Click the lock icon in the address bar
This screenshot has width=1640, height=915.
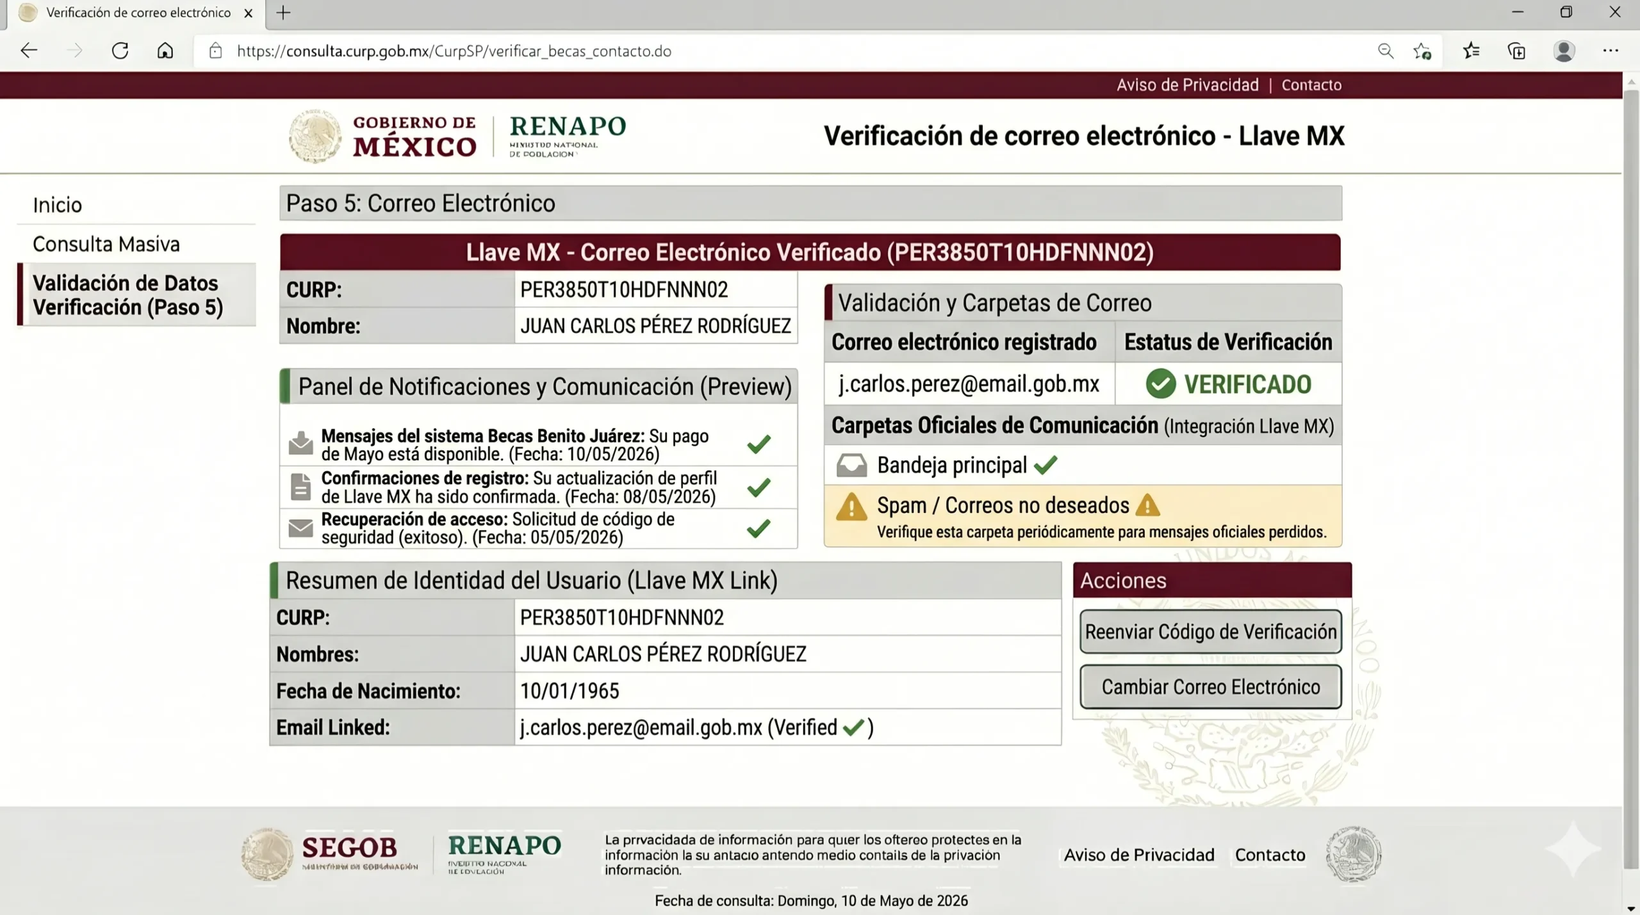(216, 51)
